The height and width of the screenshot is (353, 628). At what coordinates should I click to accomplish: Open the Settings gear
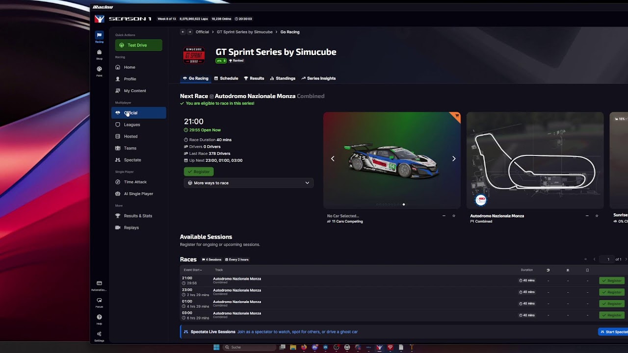pyautogui.click(x=99, y=336)
